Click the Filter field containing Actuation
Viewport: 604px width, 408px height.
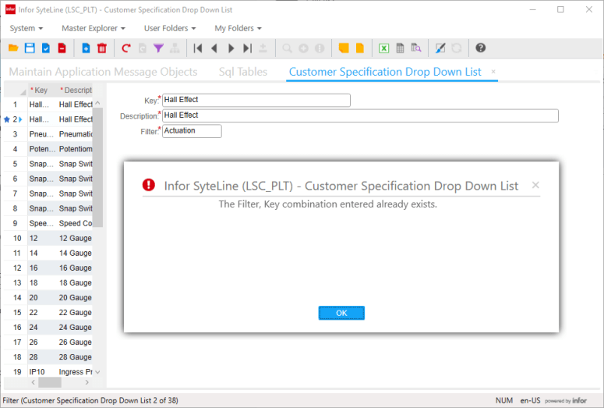(192, 131)
